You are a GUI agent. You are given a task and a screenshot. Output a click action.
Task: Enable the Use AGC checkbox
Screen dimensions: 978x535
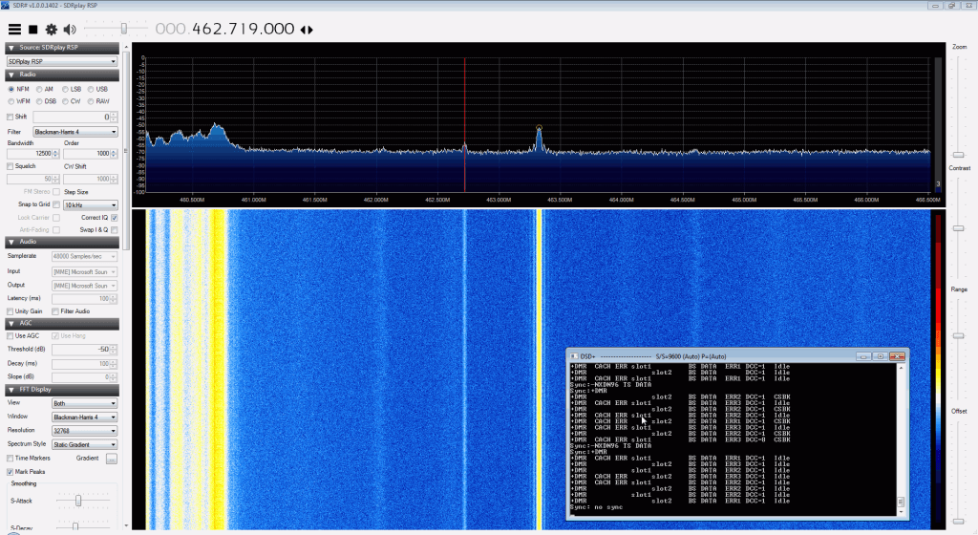pos(10,336)
